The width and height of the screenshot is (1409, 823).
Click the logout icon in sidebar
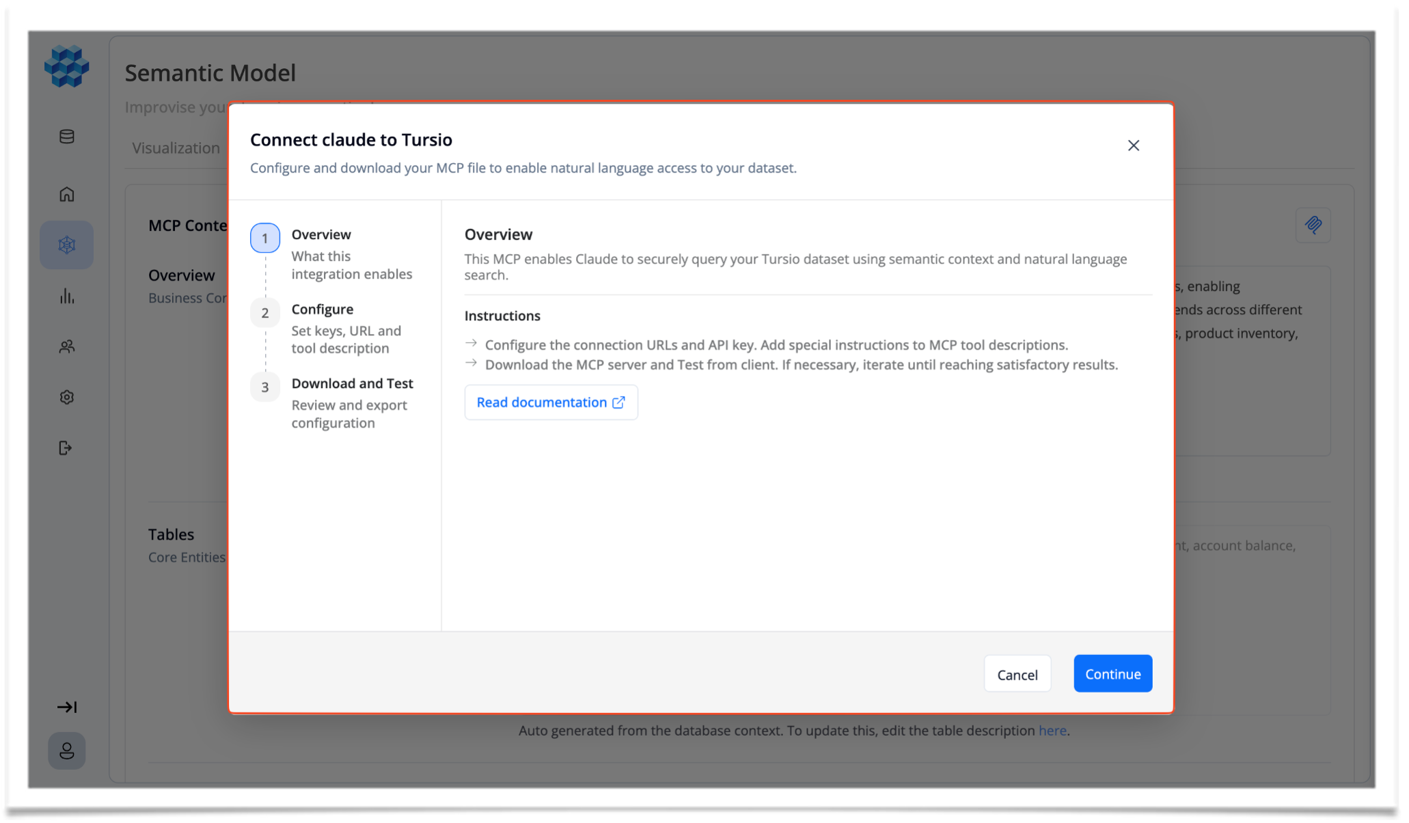[66, 448]
